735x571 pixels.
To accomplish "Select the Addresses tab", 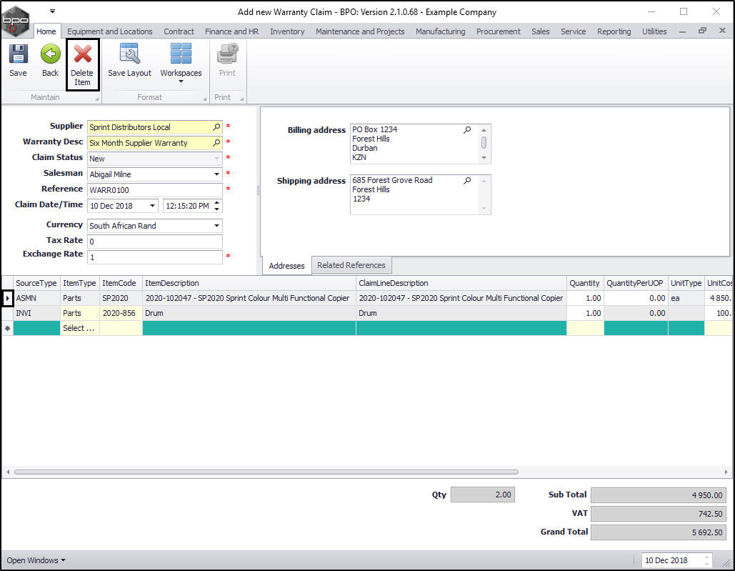I will click(x=287, y=266).
